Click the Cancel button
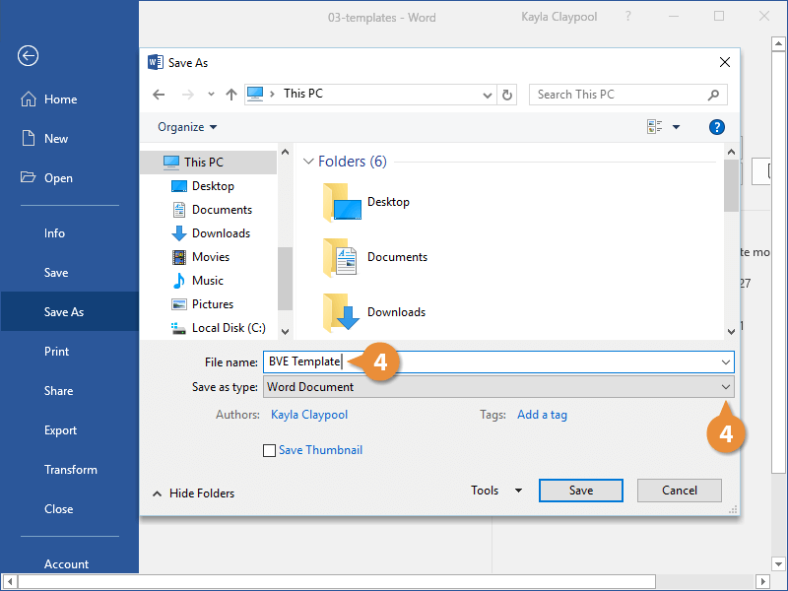 [x=680, y=491]
